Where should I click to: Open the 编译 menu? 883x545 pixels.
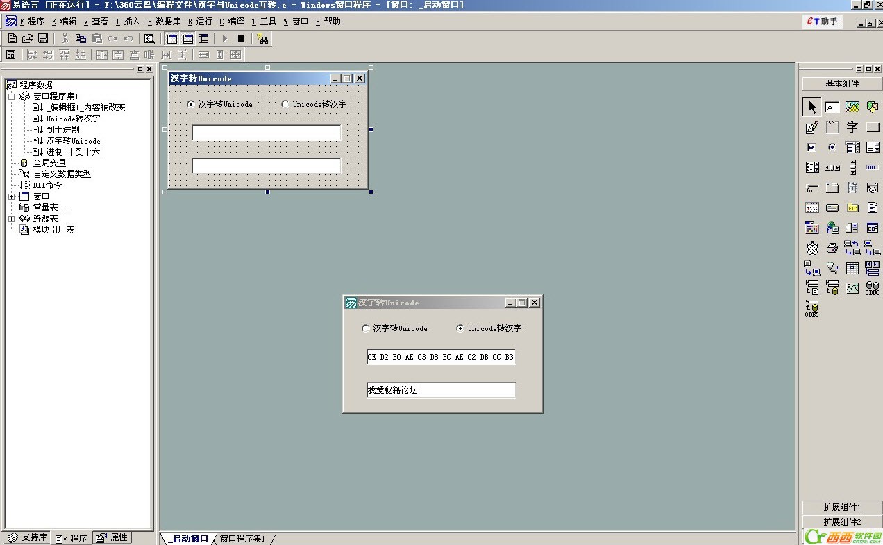[x=232, y=22]
